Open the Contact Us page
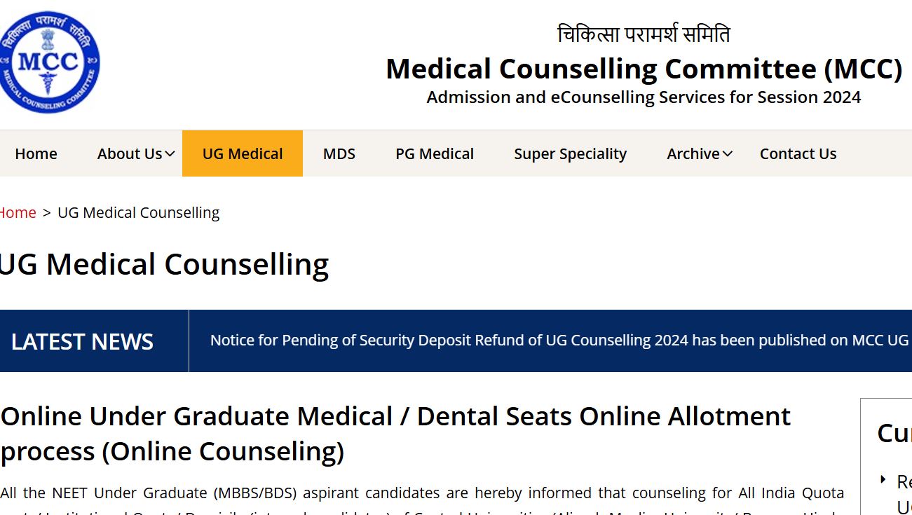 coord(798,154)
